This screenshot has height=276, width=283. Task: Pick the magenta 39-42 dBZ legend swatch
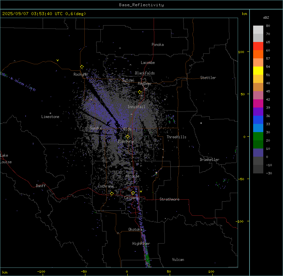tap(258, 103)
